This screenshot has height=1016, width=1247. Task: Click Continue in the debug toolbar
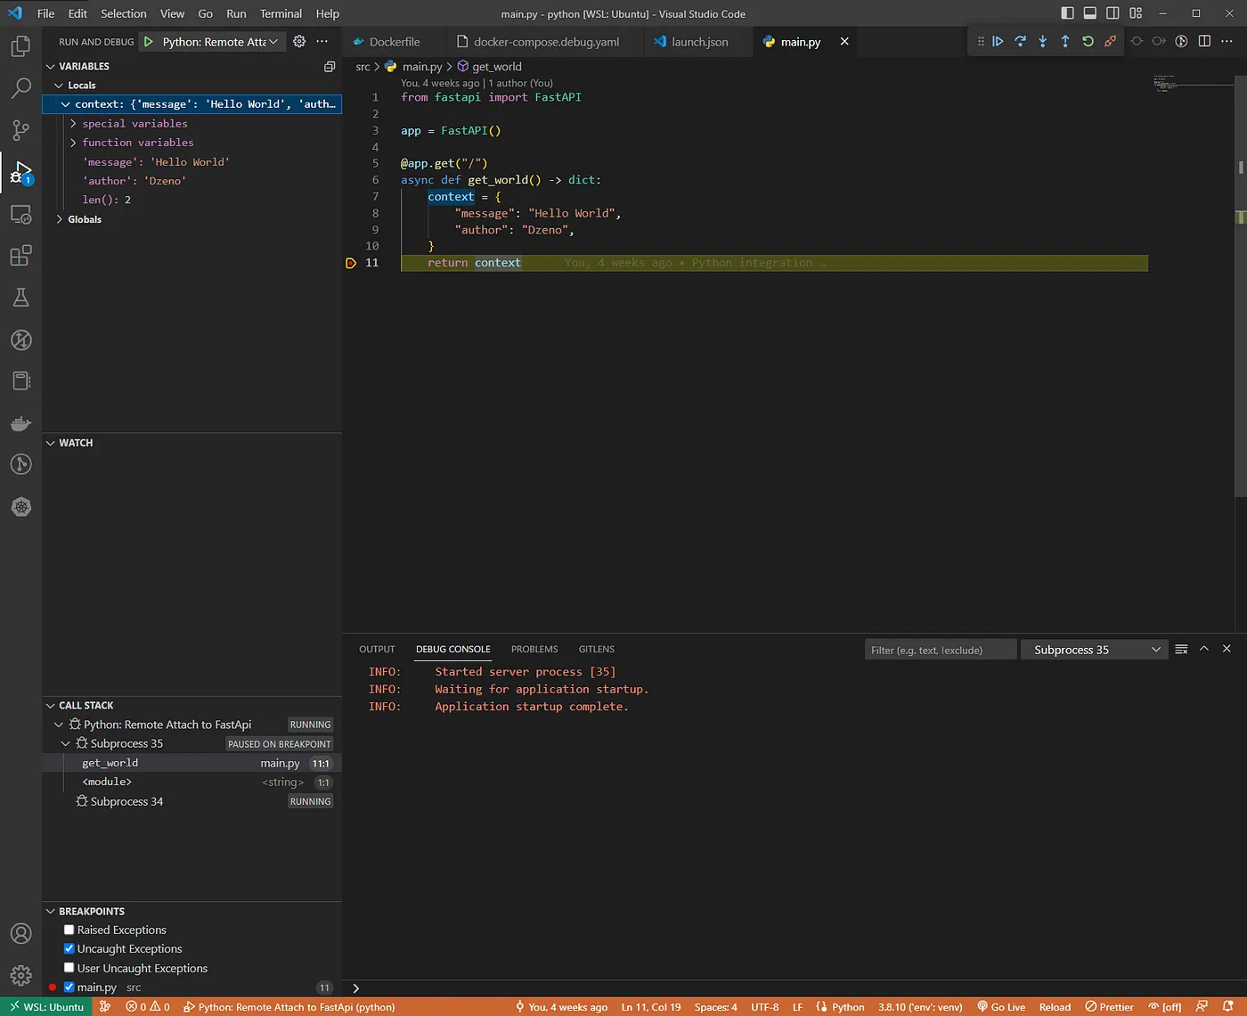998,41
